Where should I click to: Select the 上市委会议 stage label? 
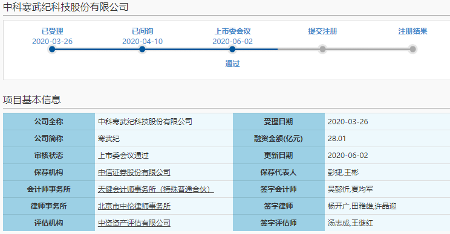232,31
